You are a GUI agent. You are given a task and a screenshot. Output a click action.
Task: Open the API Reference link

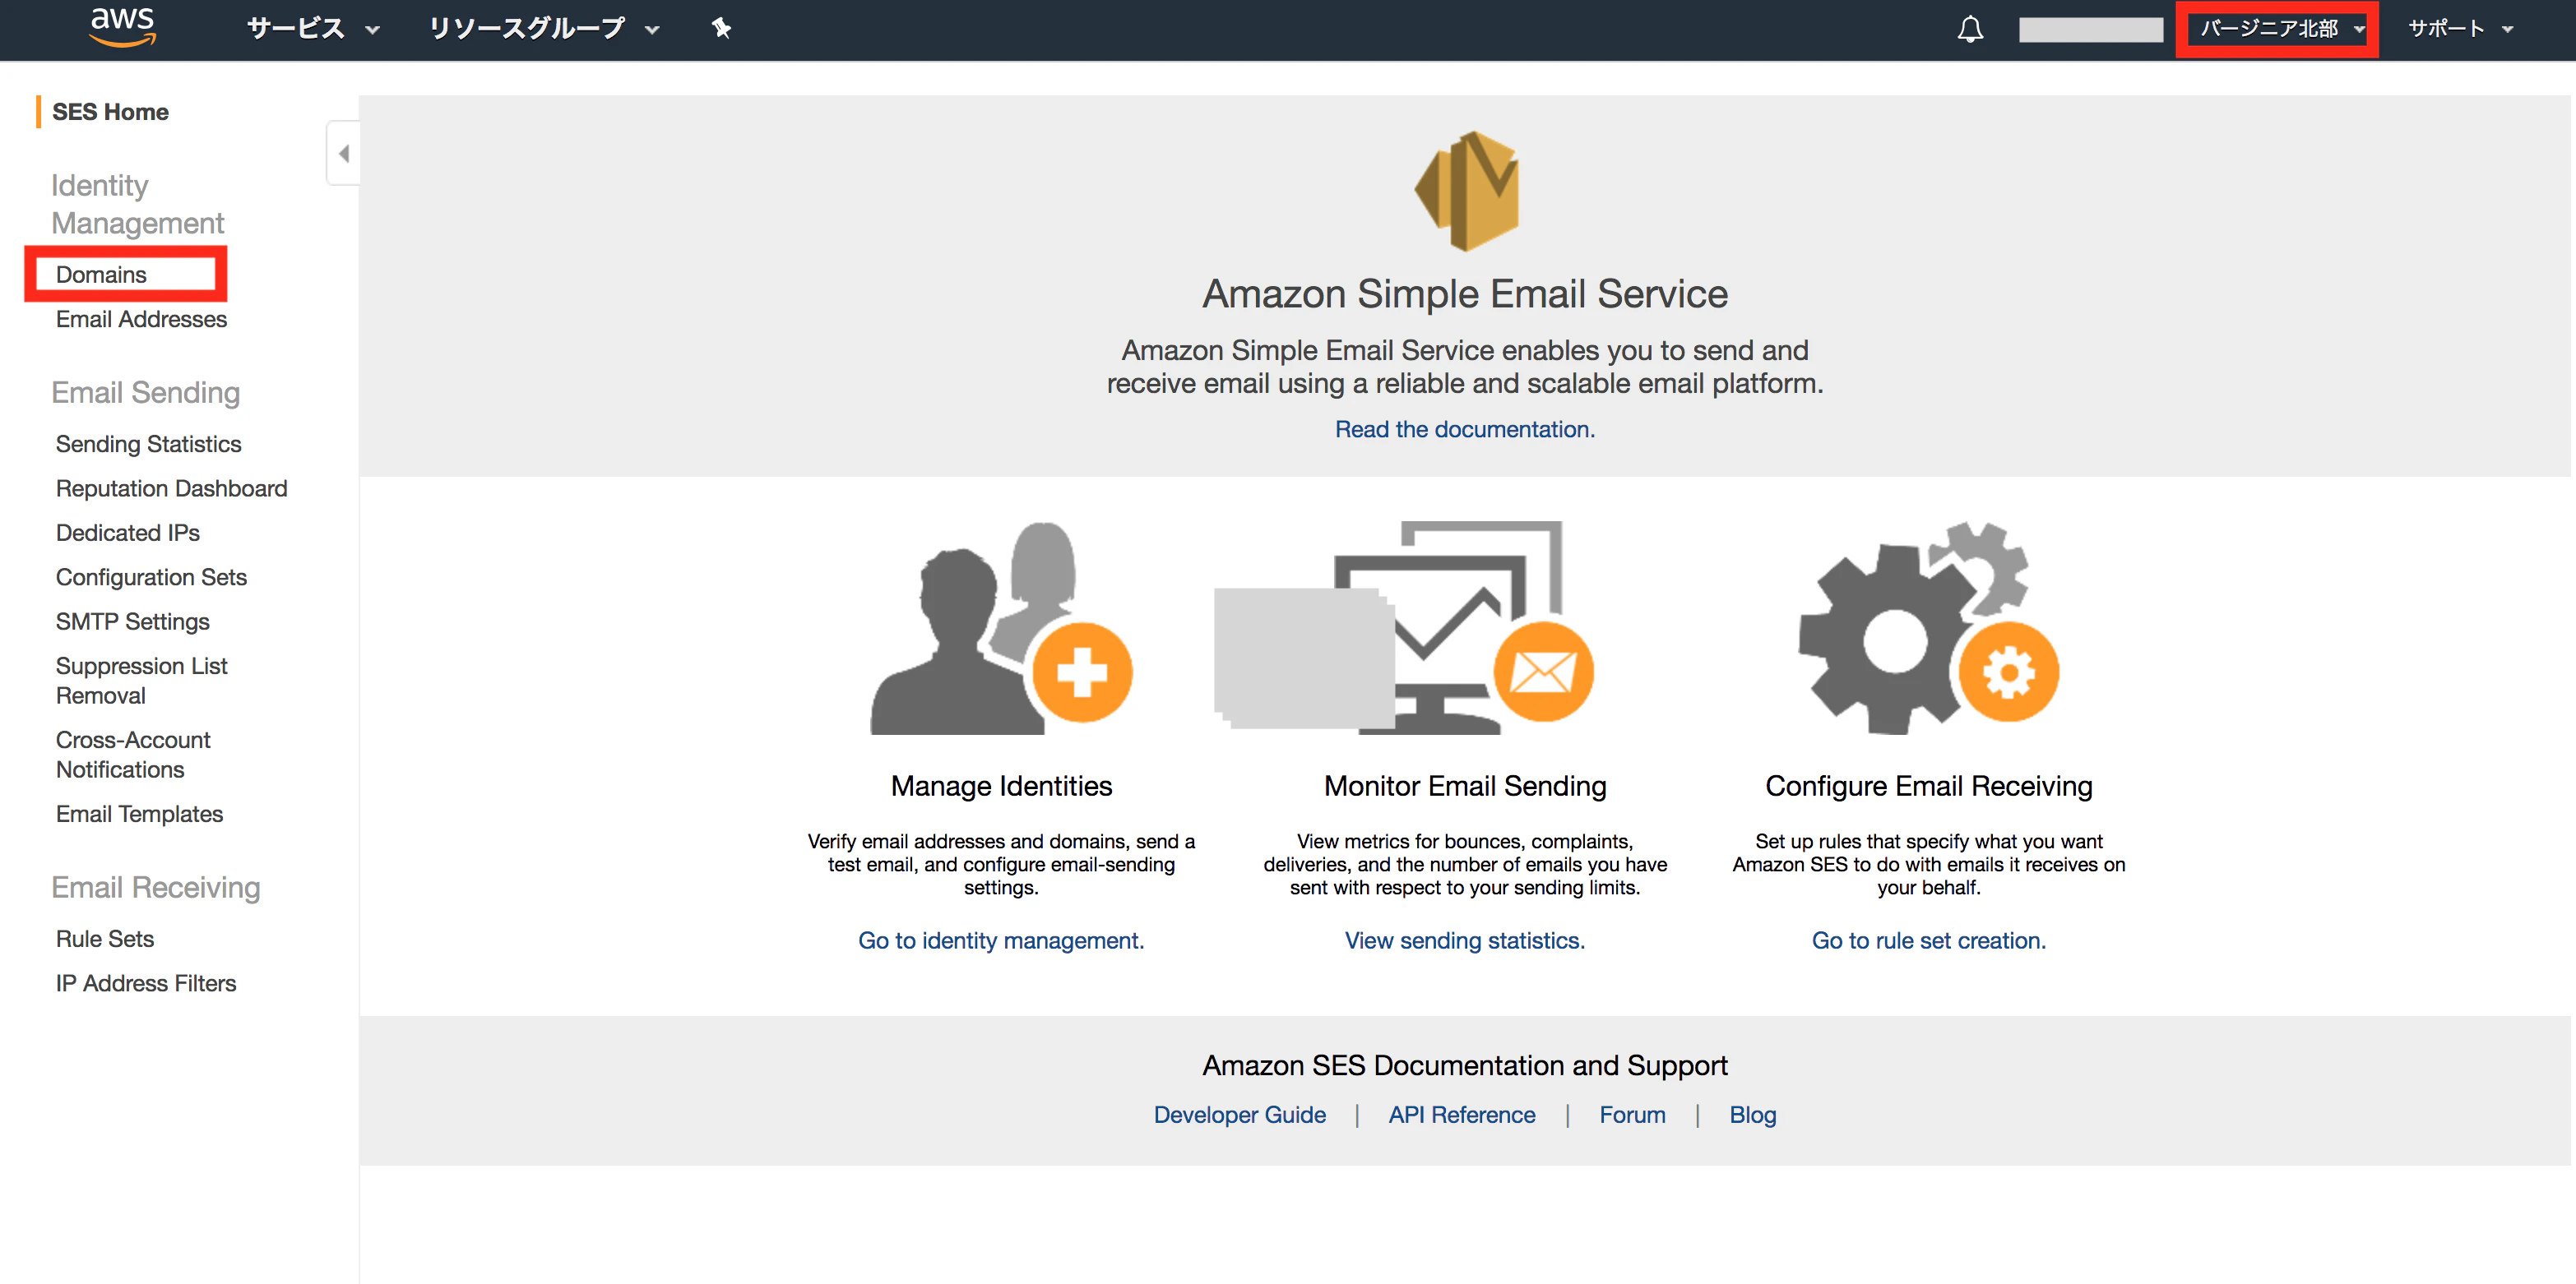[1462, 1114]
